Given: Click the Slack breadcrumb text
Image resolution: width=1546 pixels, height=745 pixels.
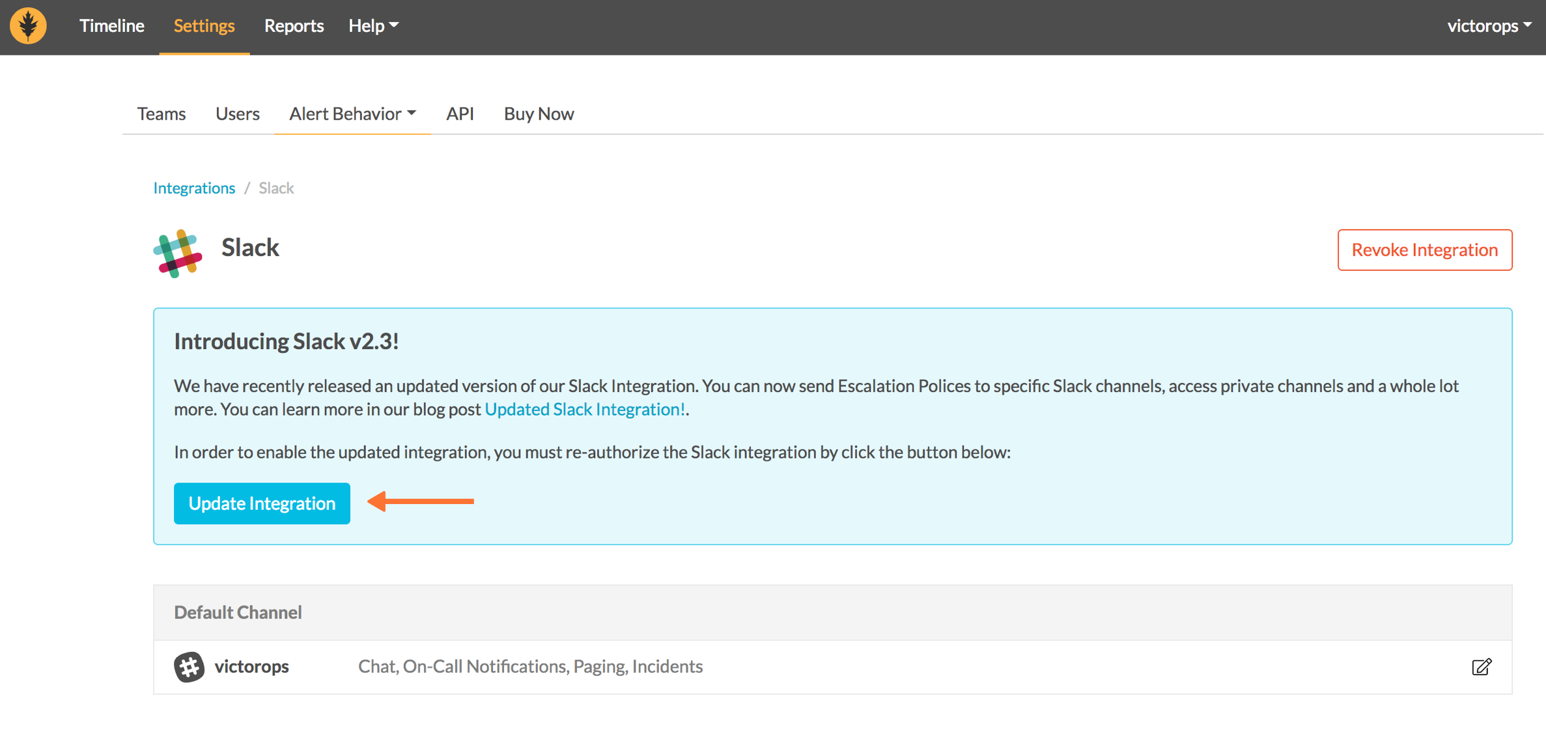Looking at the screenshot, I should coord(276,188).
